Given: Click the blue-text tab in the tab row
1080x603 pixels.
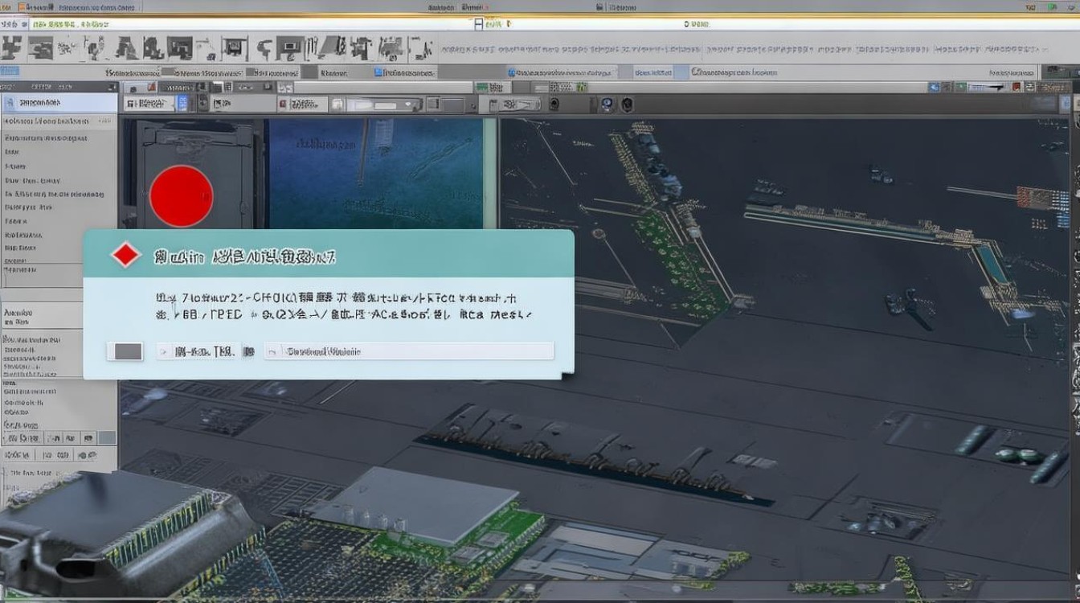Looking at the screenshot, I should [652, 72].
